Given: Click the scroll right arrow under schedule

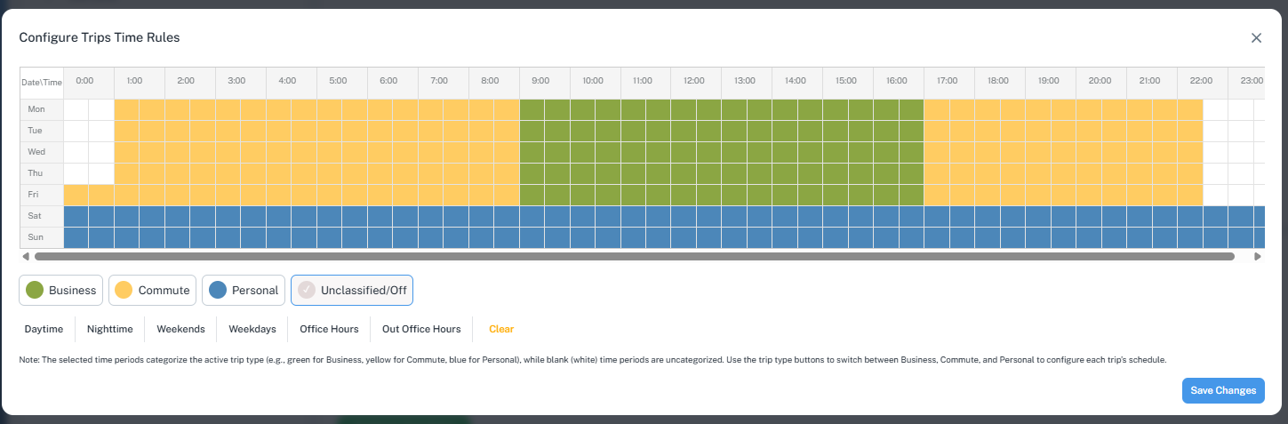Looking at the screenshot, I should [1258, 257].
